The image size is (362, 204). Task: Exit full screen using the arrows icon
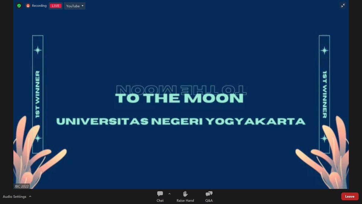click(x=343, y=6)
